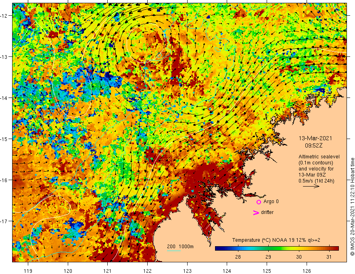This screenshot has height=274, width=355.
Task: Click latitude axis label -15
Action: tap(4, 139)
